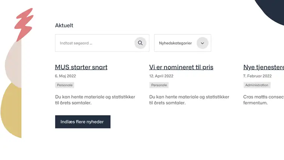Open the 'Vi er nomineret til pris' article
Screen dimensions: 284x160
(181, 67)
